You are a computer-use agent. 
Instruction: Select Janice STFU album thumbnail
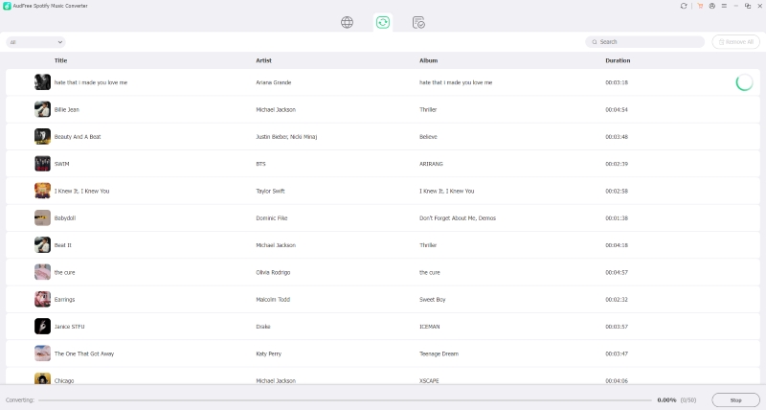(x=42, y=327)
